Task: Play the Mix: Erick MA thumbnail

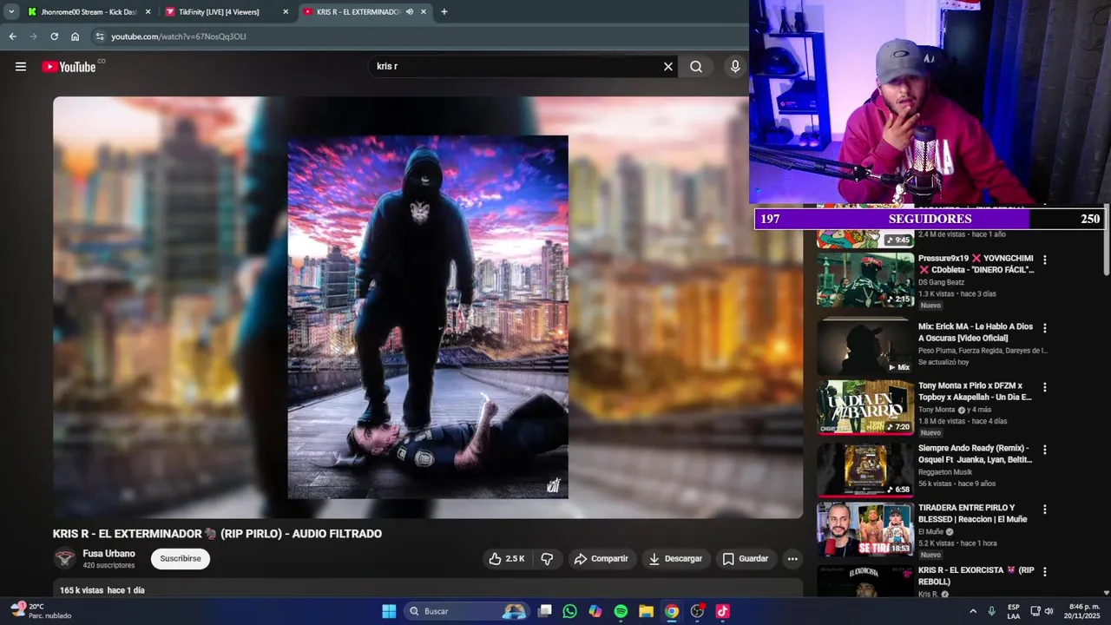Action: (x=865, y=345)
